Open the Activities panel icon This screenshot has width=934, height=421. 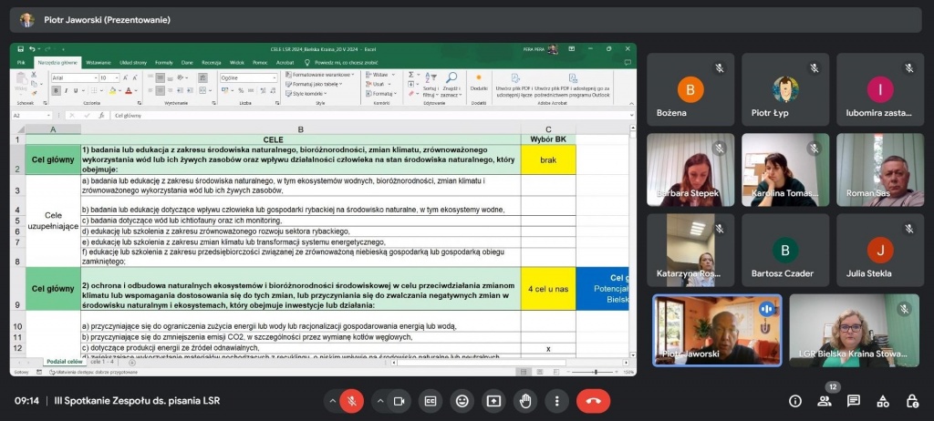point(883,401)
